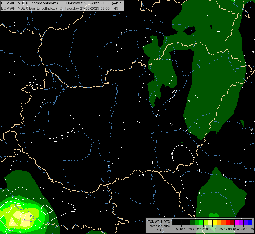Image resolution: width=255 pixels, height=234 pixels.
Task: Click the bright red 37–39 legend swatch
Action: tap(228, 222)
